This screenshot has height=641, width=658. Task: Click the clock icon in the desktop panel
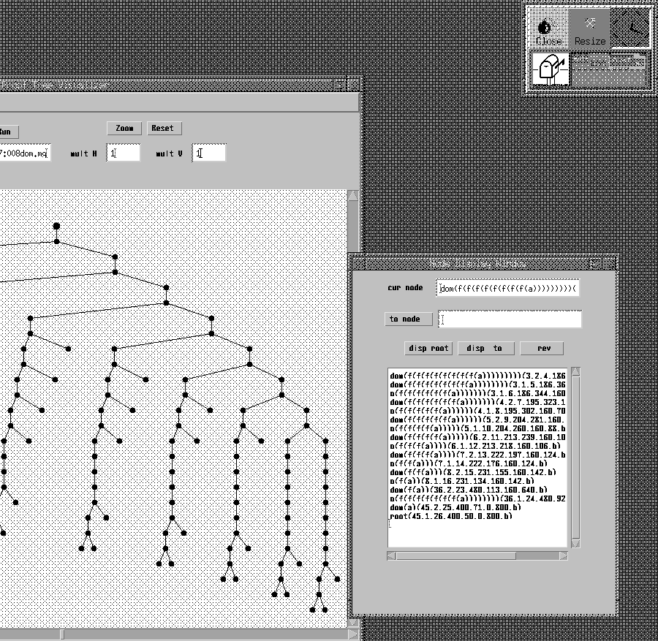629,31
